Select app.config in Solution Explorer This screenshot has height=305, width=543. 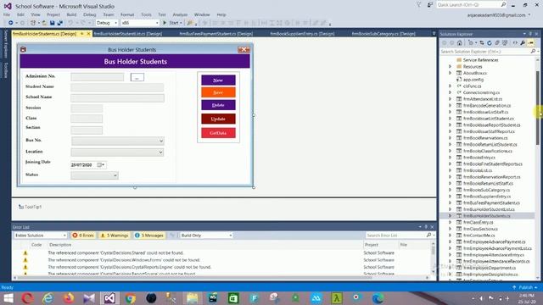[x=473, y=80]
